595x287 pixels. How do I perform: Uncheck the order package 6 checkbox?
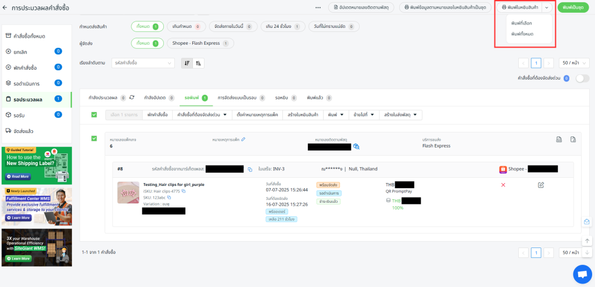coord(94,138)
